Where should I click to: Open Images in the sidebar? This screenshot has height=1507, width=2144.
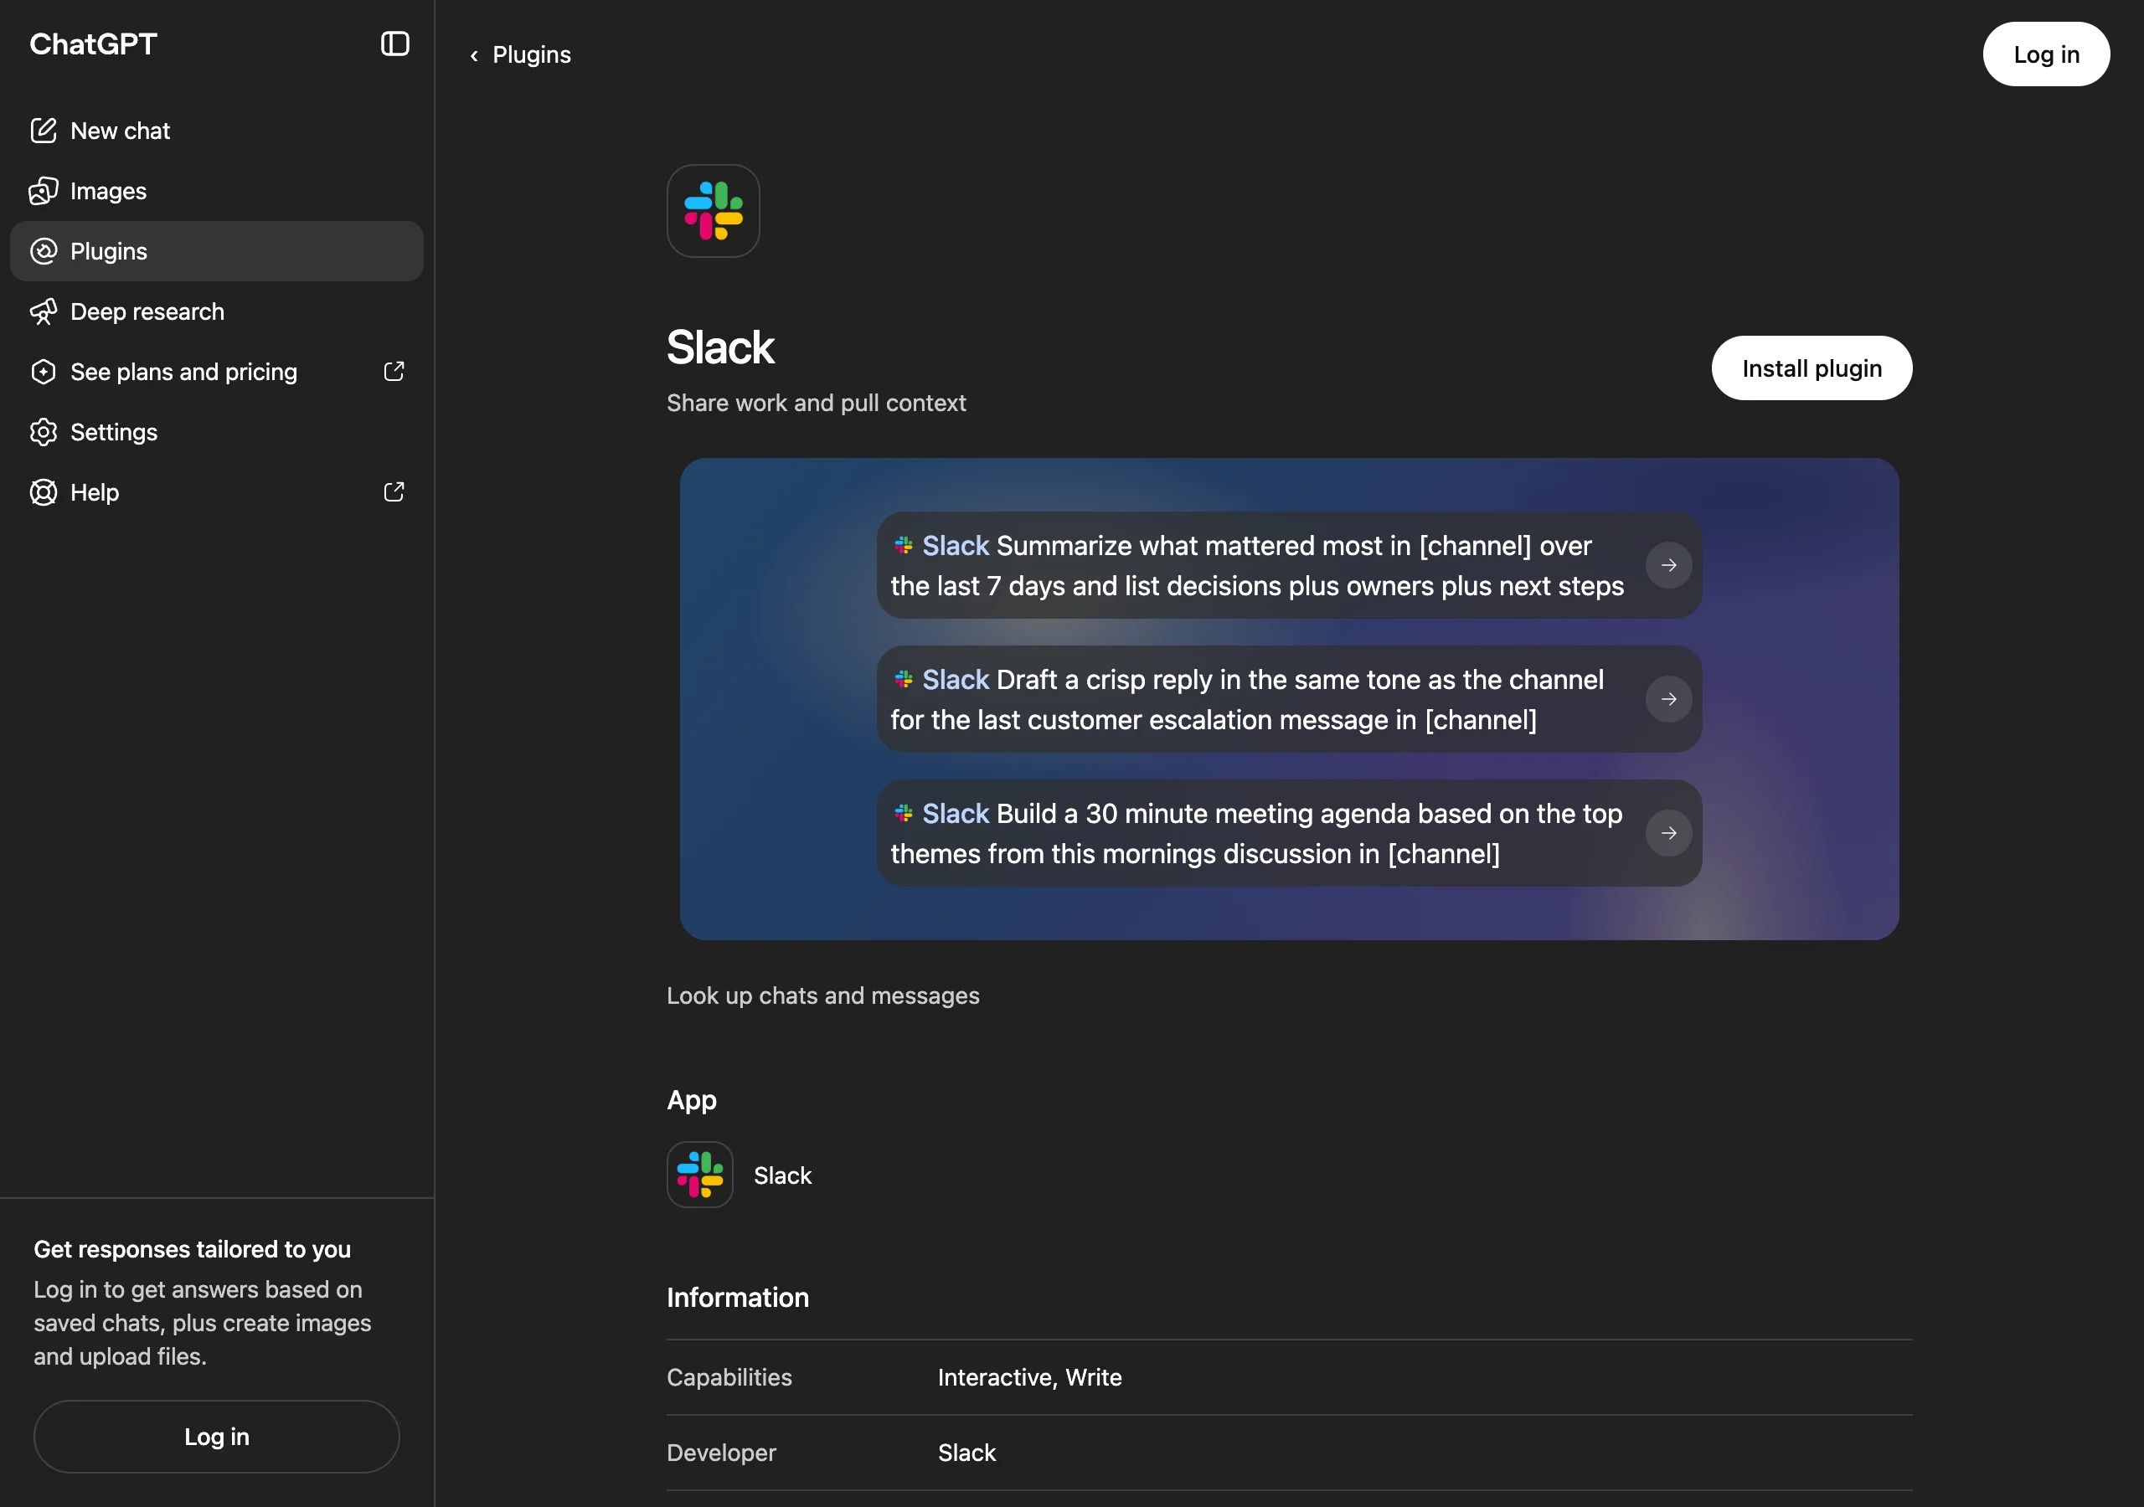point(216,192)
